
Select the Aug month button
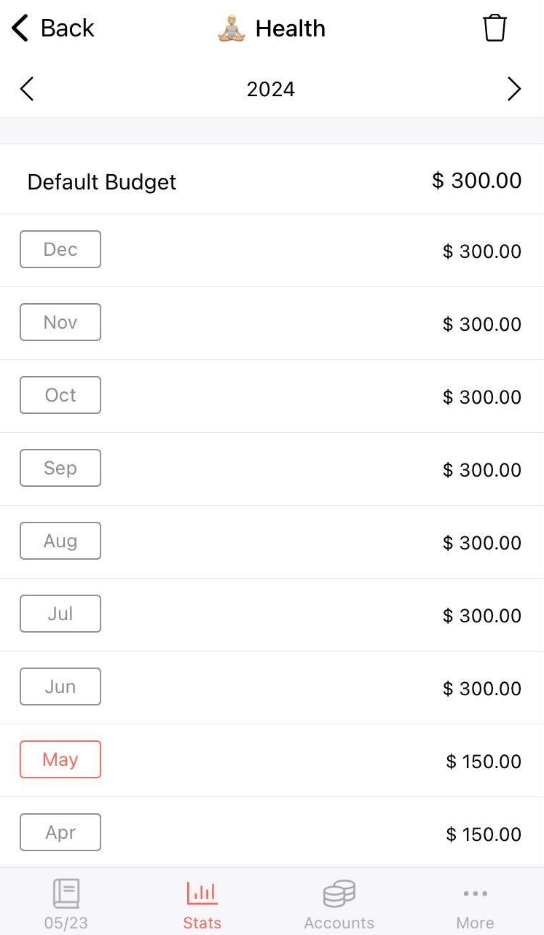60,541
